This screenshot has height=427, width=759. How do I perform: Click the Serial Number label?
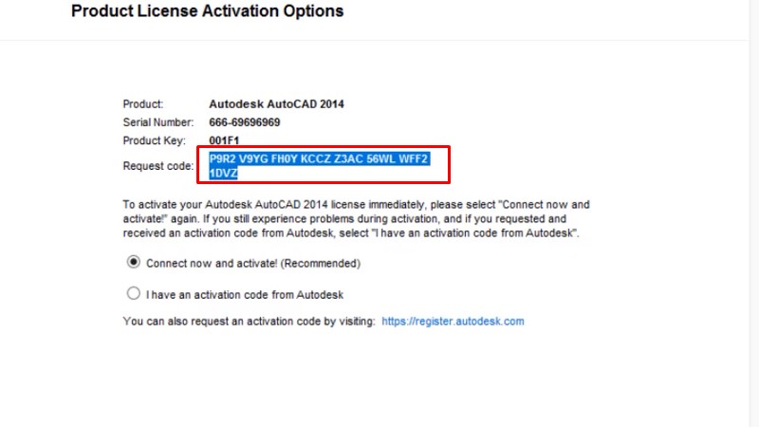click(x=157, y=122)
